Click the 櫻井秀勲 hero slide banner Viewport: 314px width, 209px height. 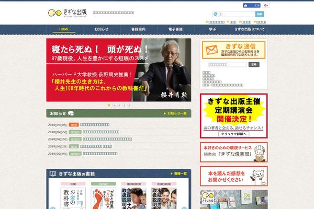(119, 70)
